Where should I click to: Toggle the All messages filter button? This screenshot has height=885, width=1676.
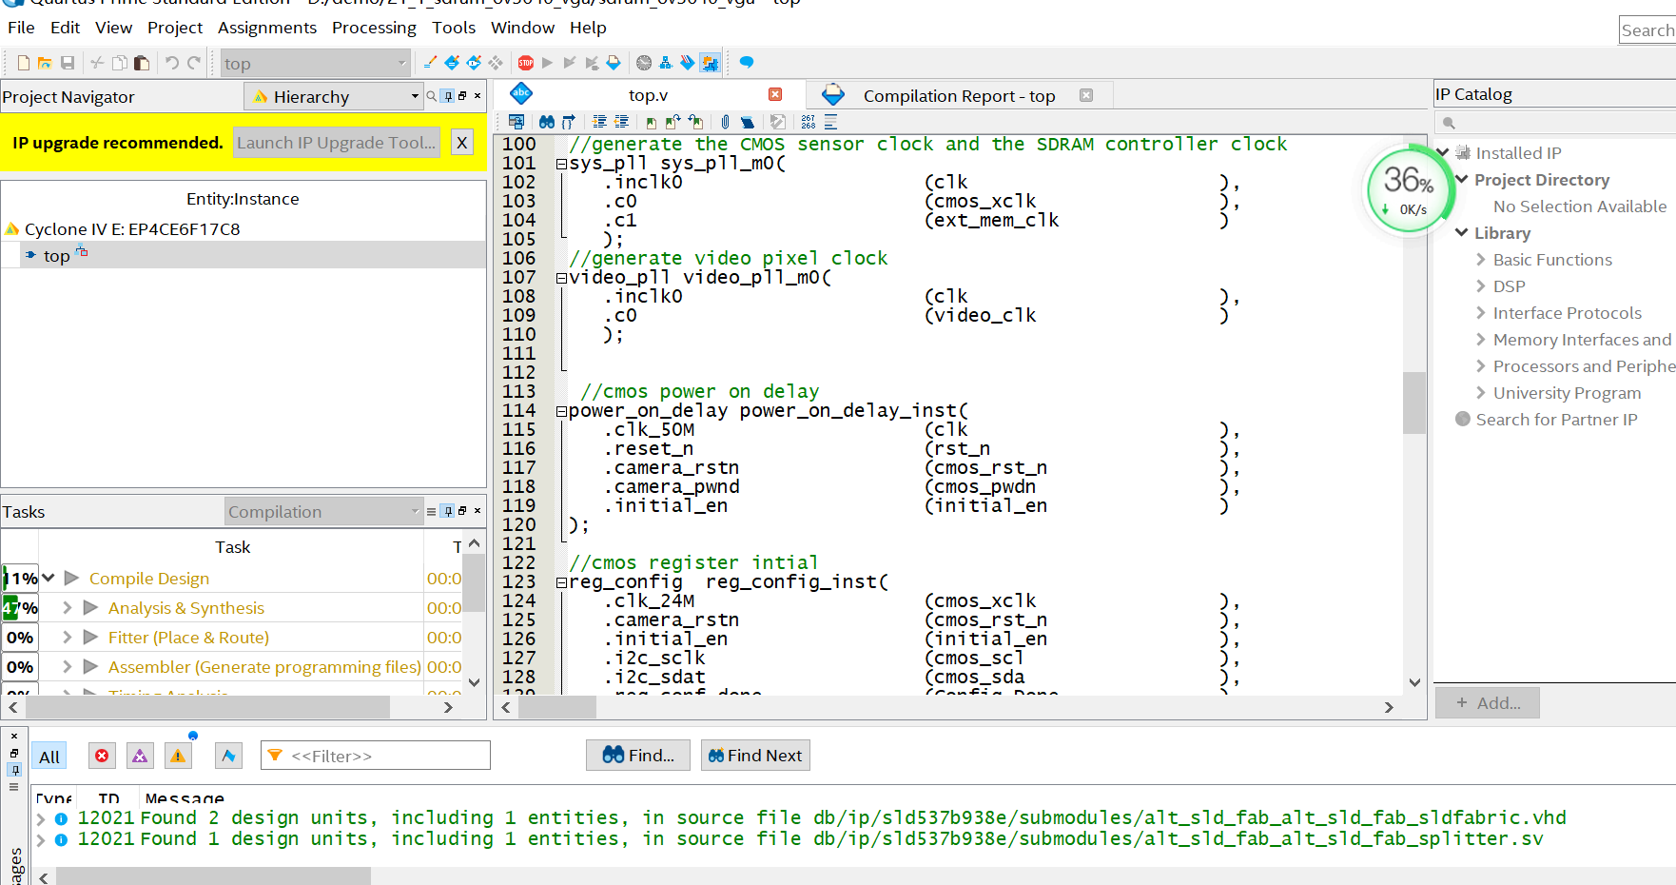point(49,757)
